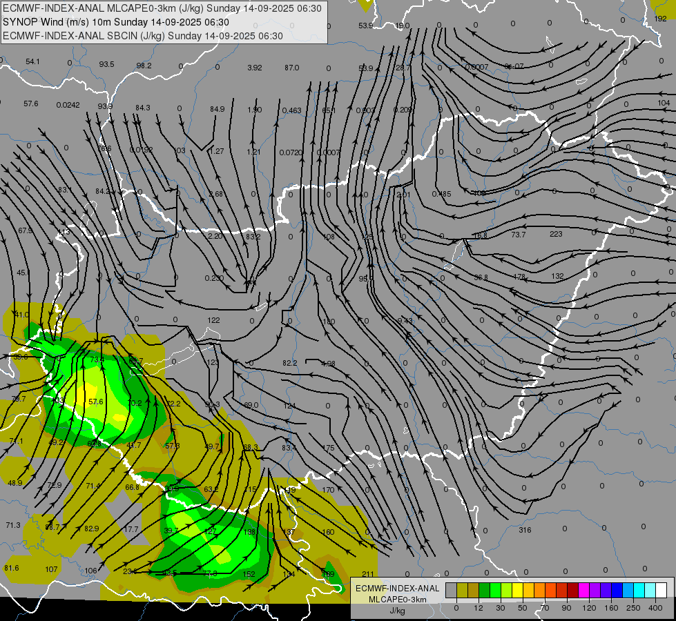
Task: Click the map value 82.9
Action: tap(91, 529)
